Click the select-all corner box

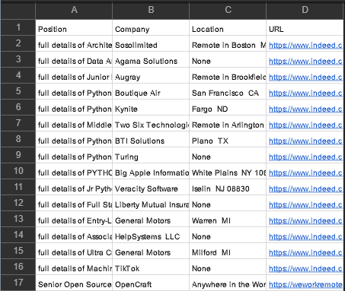(18, 10)
